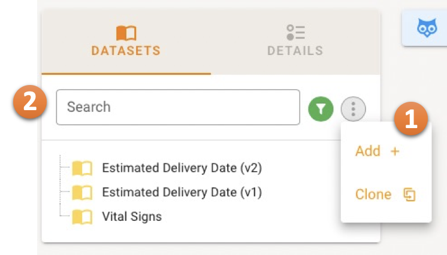Click the orange callout badge numbered 2
447x255 pixels.
pos(29,102)
